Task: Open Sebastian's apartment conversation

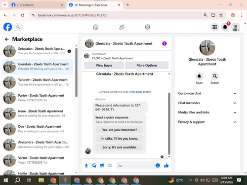Action: [x=37, y=51]
